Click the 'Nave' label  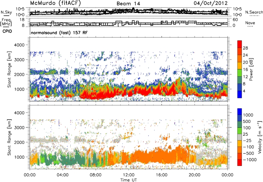coord(250,23)
